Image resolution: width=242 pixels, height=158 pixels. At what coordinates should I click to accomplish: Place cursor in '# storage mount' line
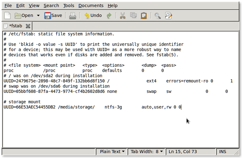click(22, 102)
